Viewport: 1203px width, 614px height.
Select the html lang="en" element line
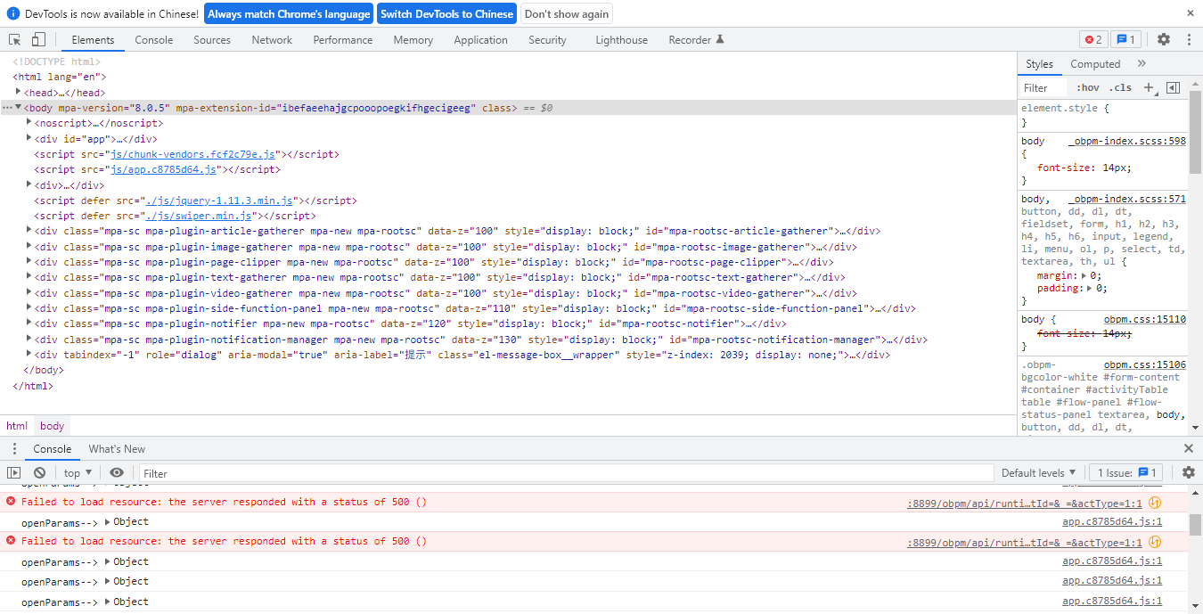(60, 77)
